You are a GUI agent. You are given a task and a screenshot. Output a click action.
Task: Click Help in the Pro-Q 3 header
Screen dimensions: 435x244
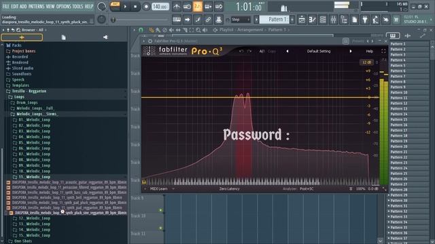pyautogui.click(x=369, y=52)
